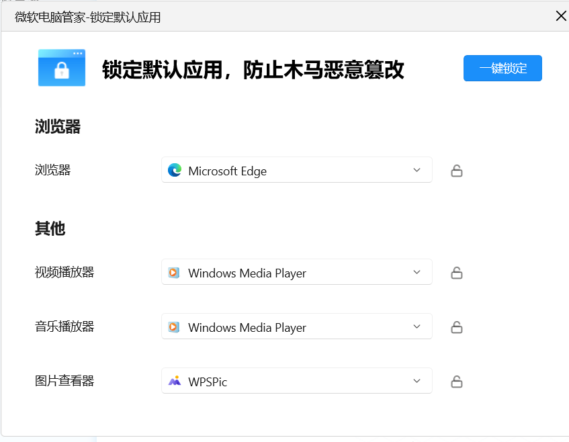Screen dimensions: 569x442
Task: Close the 锁定默认应用 window
Action: (x=561, y=16)
